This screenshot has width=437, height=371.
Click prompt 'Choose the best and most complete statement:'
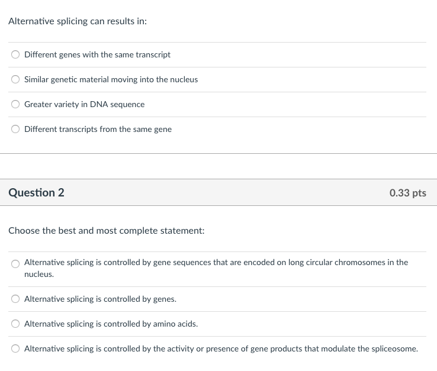[107, 231]
